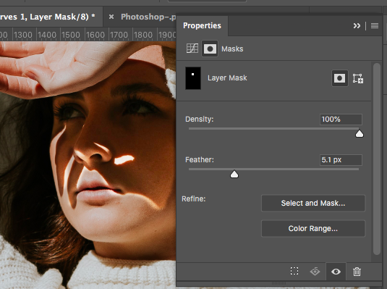Screen dimensions: 387x289
Task: Apply mask using the diamond arrow icon
Action: 315,272
